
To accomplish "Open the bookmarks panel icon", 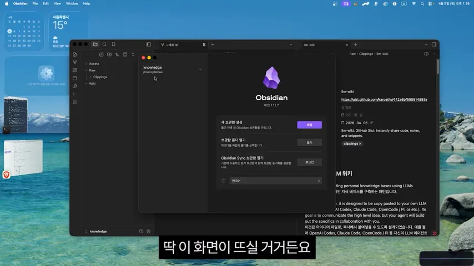I will [114, 44].
